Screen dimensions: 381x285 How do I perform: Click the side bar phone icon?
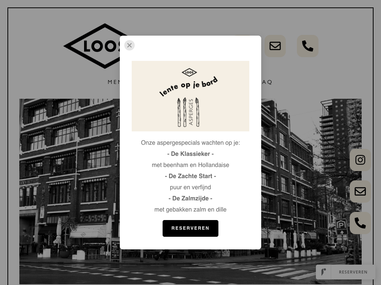click(x=360, y=223)
